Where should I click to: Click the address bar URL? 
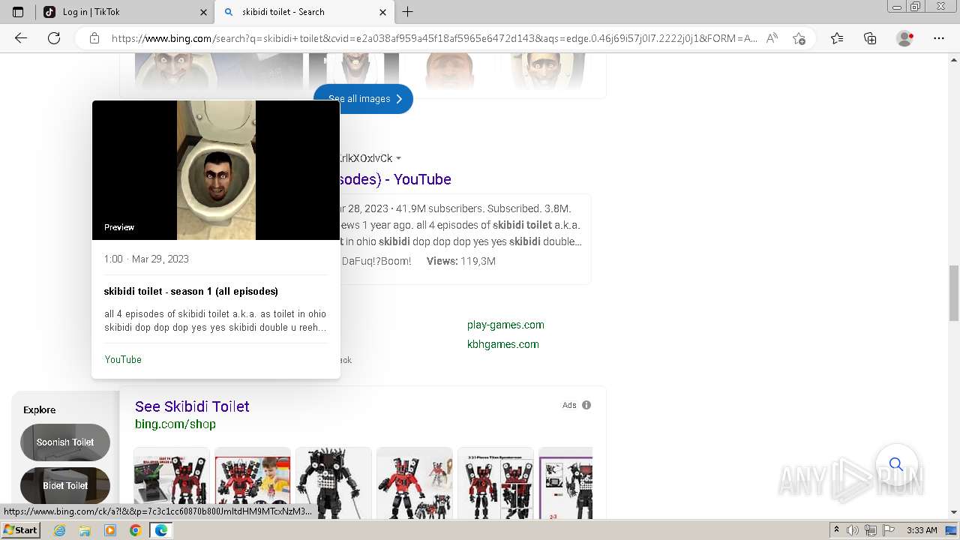point(434,38)
